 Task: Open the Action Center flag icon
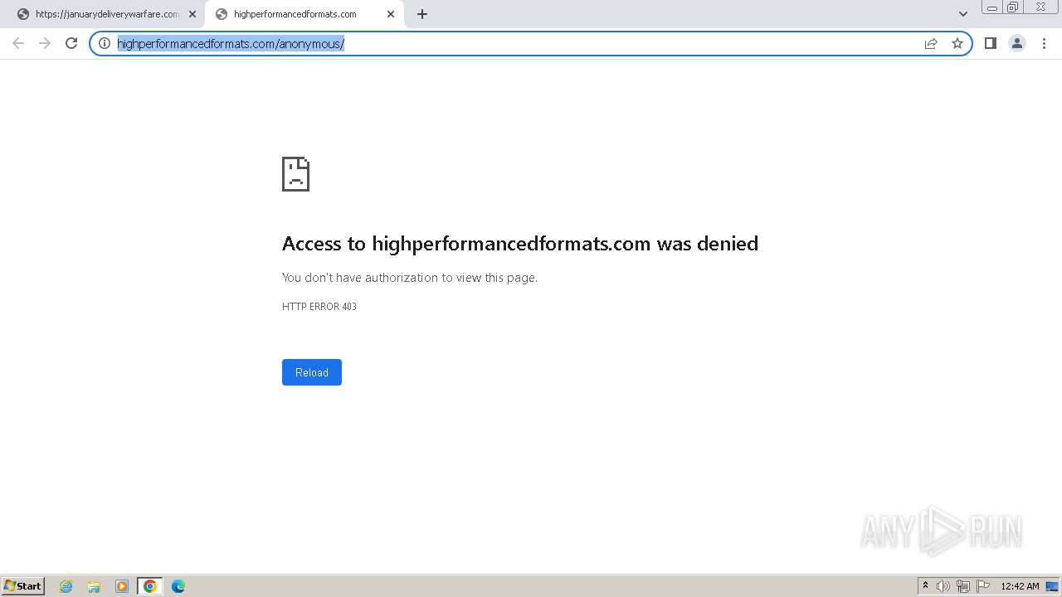(x=983, y=586)
